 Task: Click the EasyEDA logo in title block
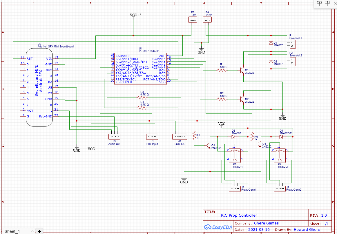218,227
